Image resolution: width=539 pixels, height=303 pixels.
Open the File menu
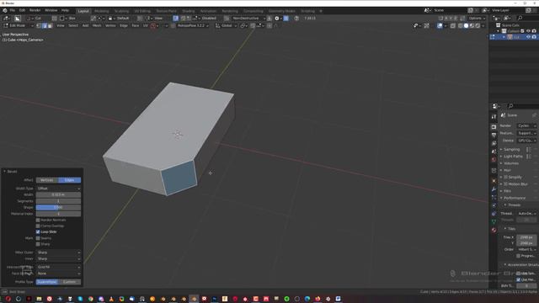point(13,11)
